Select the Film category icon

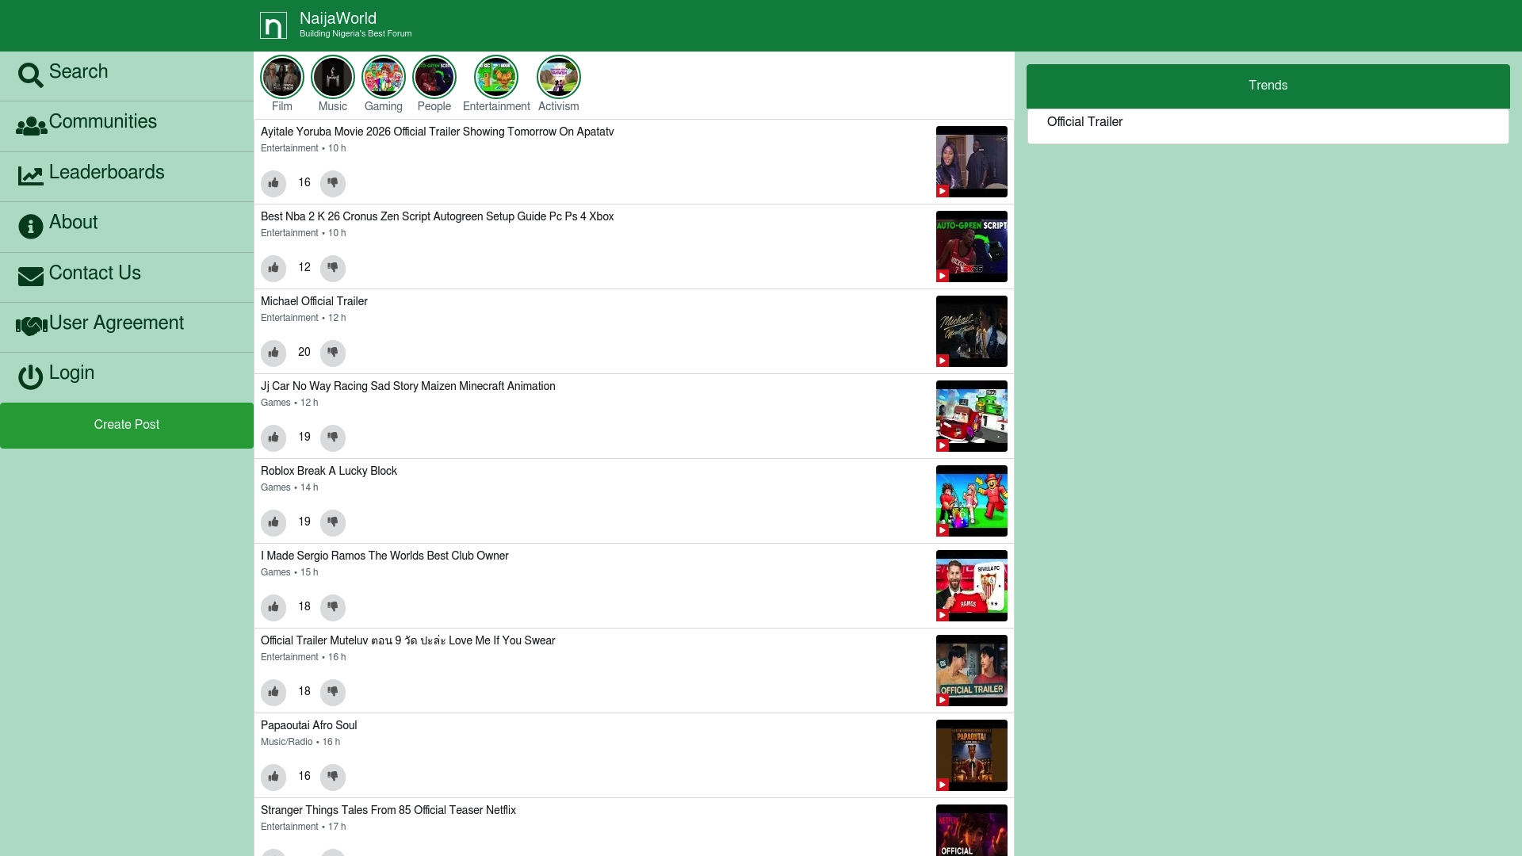click(282, 77)
